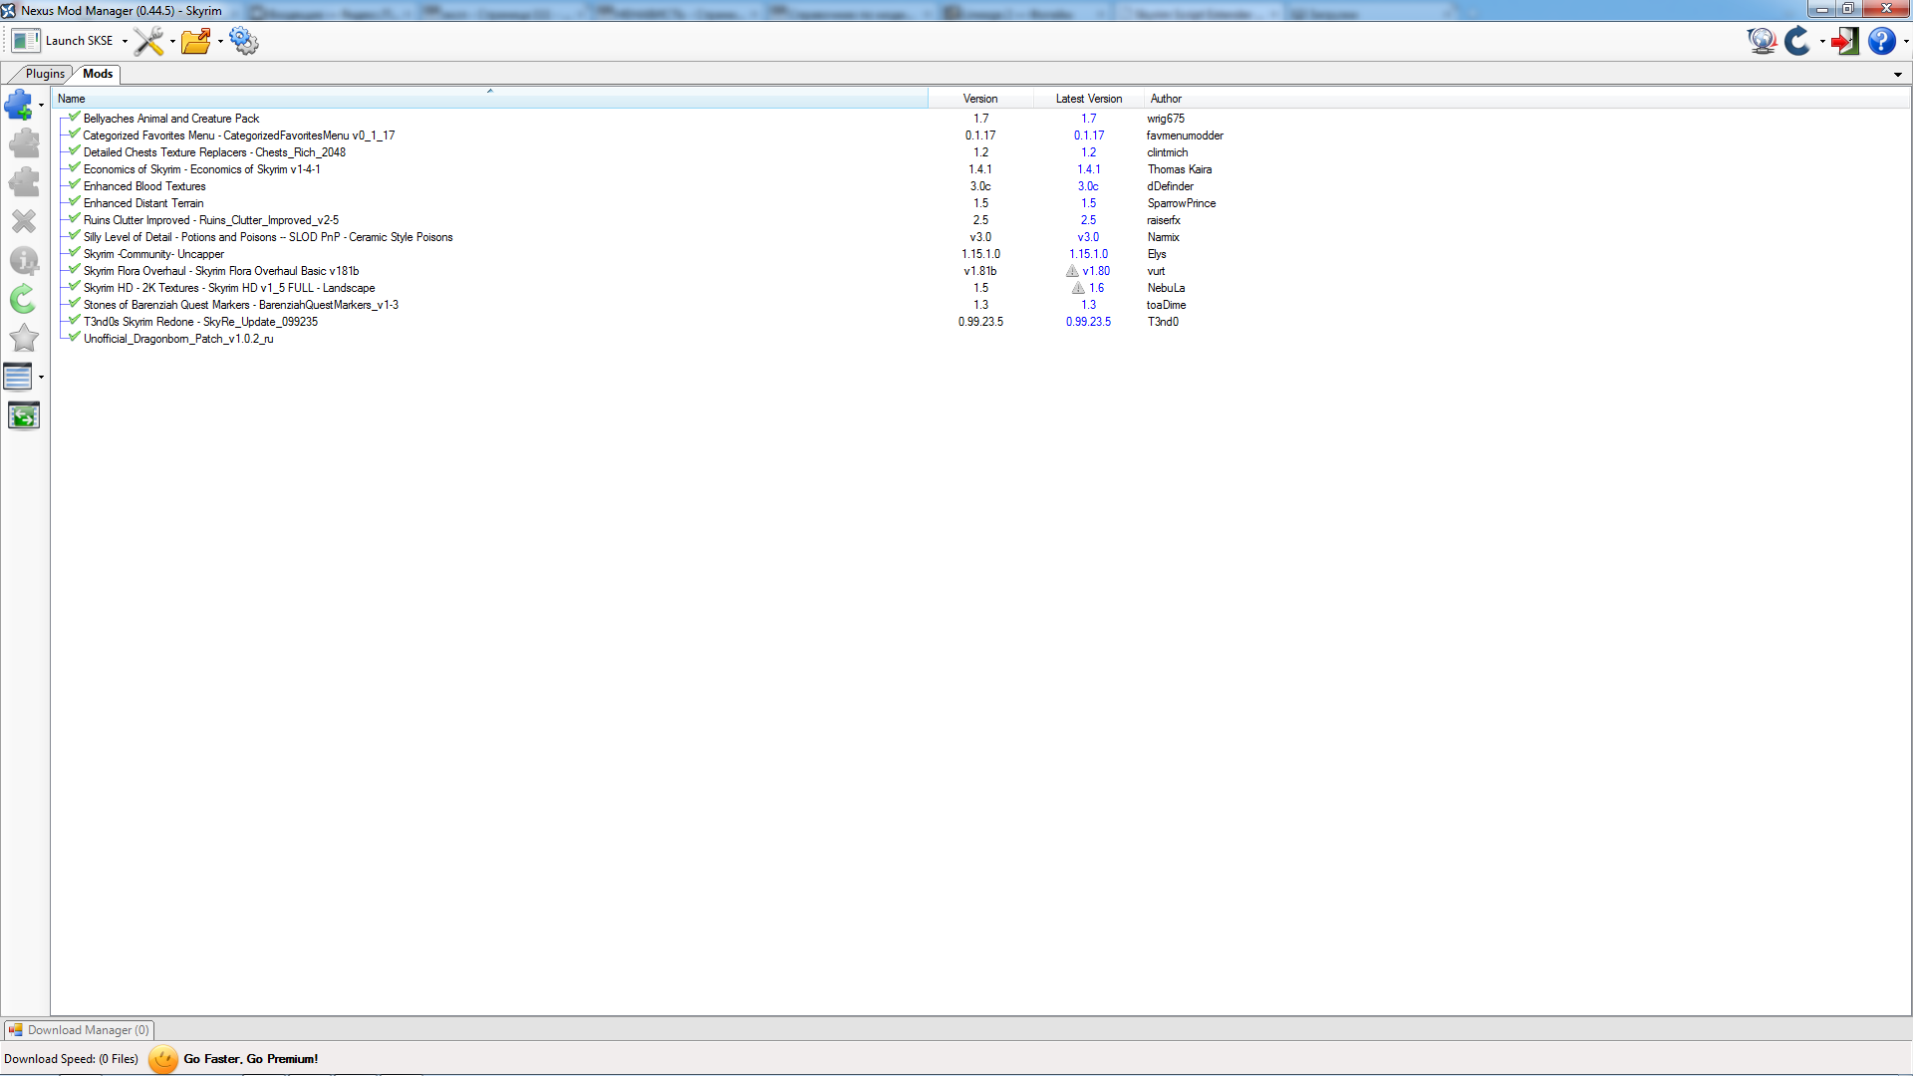Open the settings gears icon
The image size is (1913, 1076).
(x=243, y=41)
